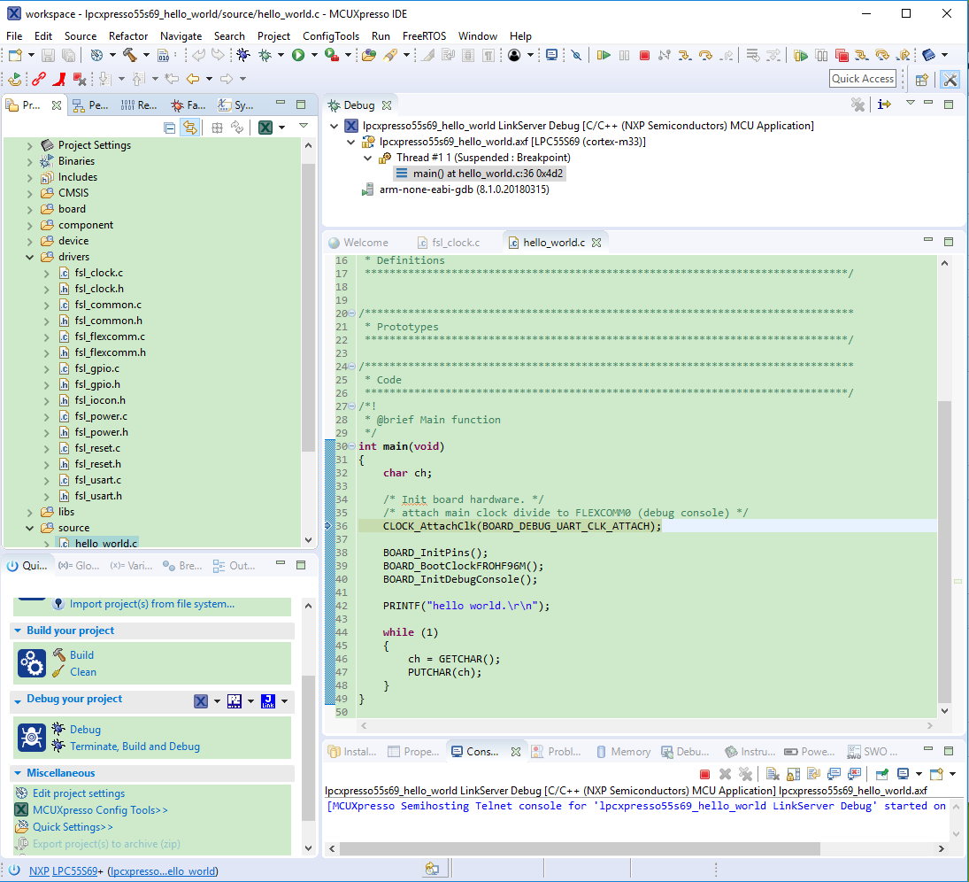The width and height of the screenshot is (969, 882).
Task: Collapse the drivers folder in project tree
Action: [x=29, y=257]
